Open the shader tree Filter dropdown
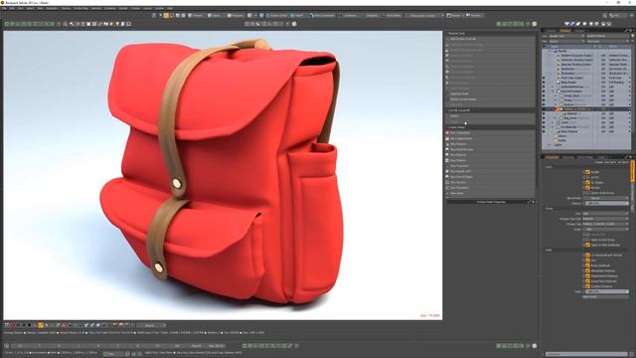This screenshot has width=636, height=358. point(566,41)
